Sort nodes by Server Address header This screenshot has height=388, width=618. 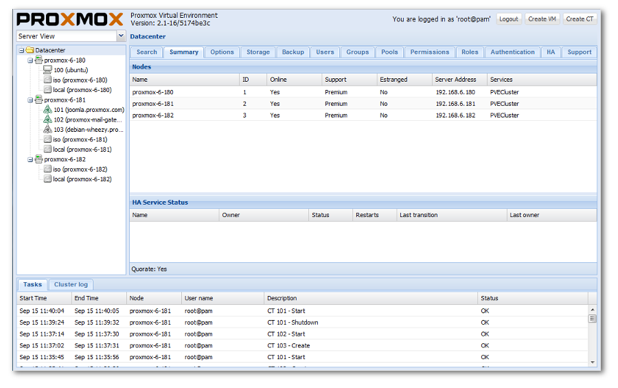(459, 80)
